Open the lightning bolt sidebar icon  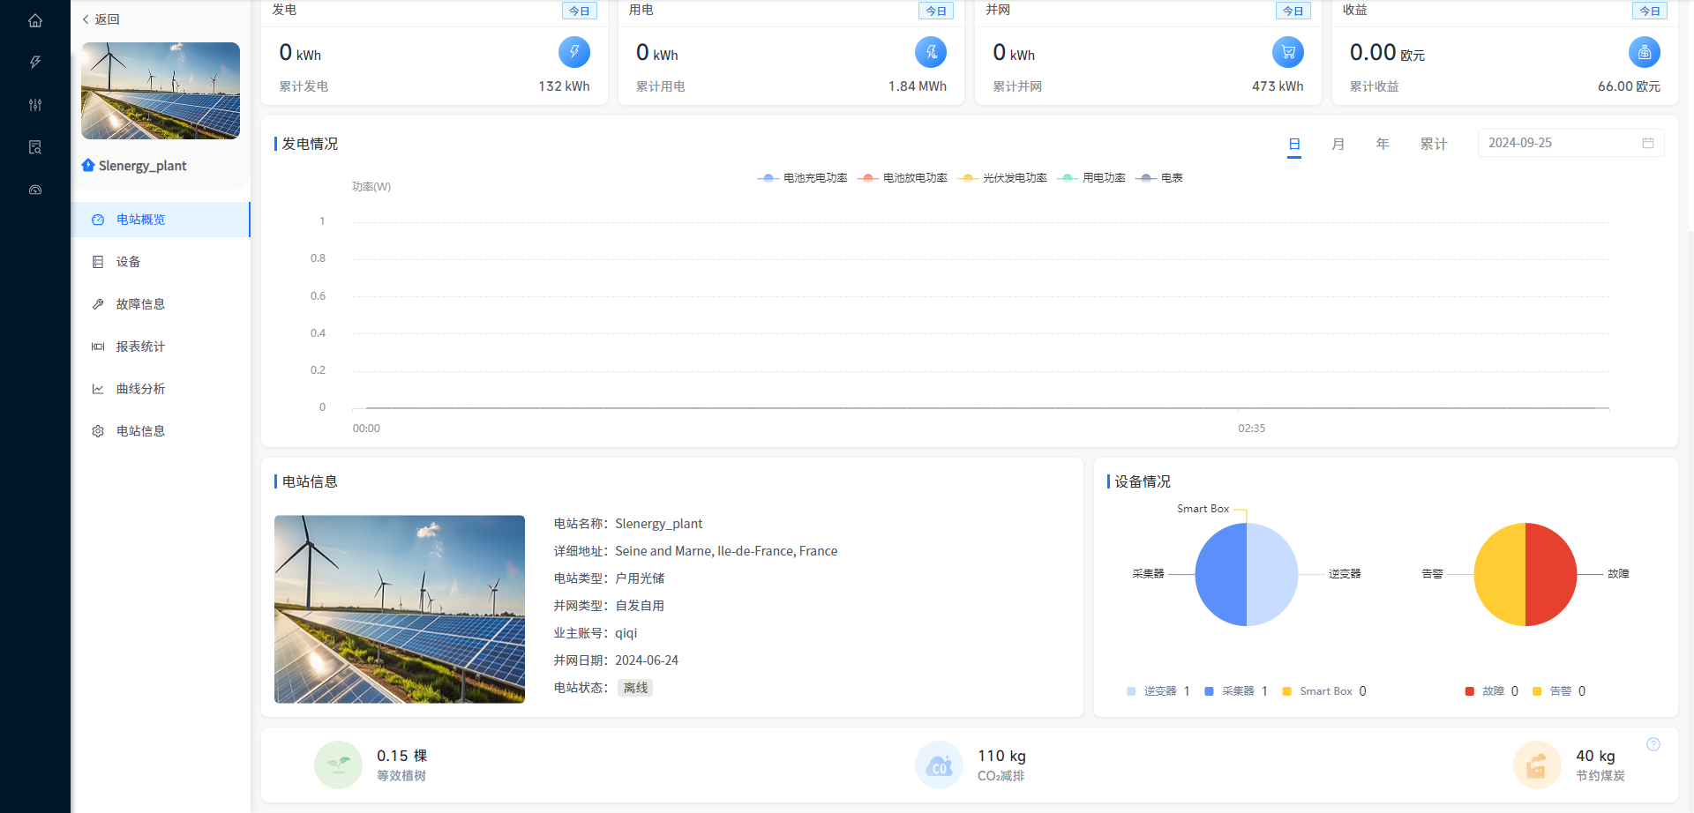tap(35, 63)
